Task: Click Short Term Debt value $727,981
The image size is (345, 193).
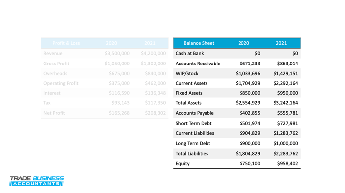Action: [x=287, y=123]
